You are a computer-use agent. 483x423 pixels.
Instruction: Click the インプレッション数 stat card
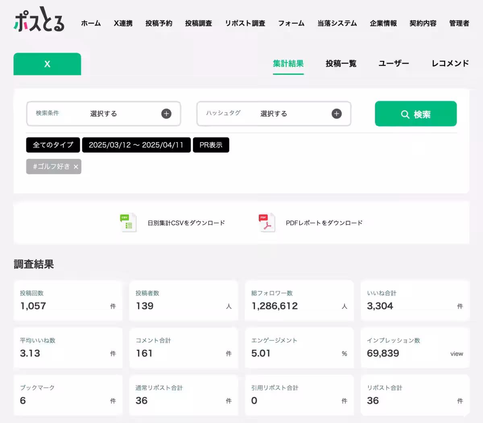[415, 348]
